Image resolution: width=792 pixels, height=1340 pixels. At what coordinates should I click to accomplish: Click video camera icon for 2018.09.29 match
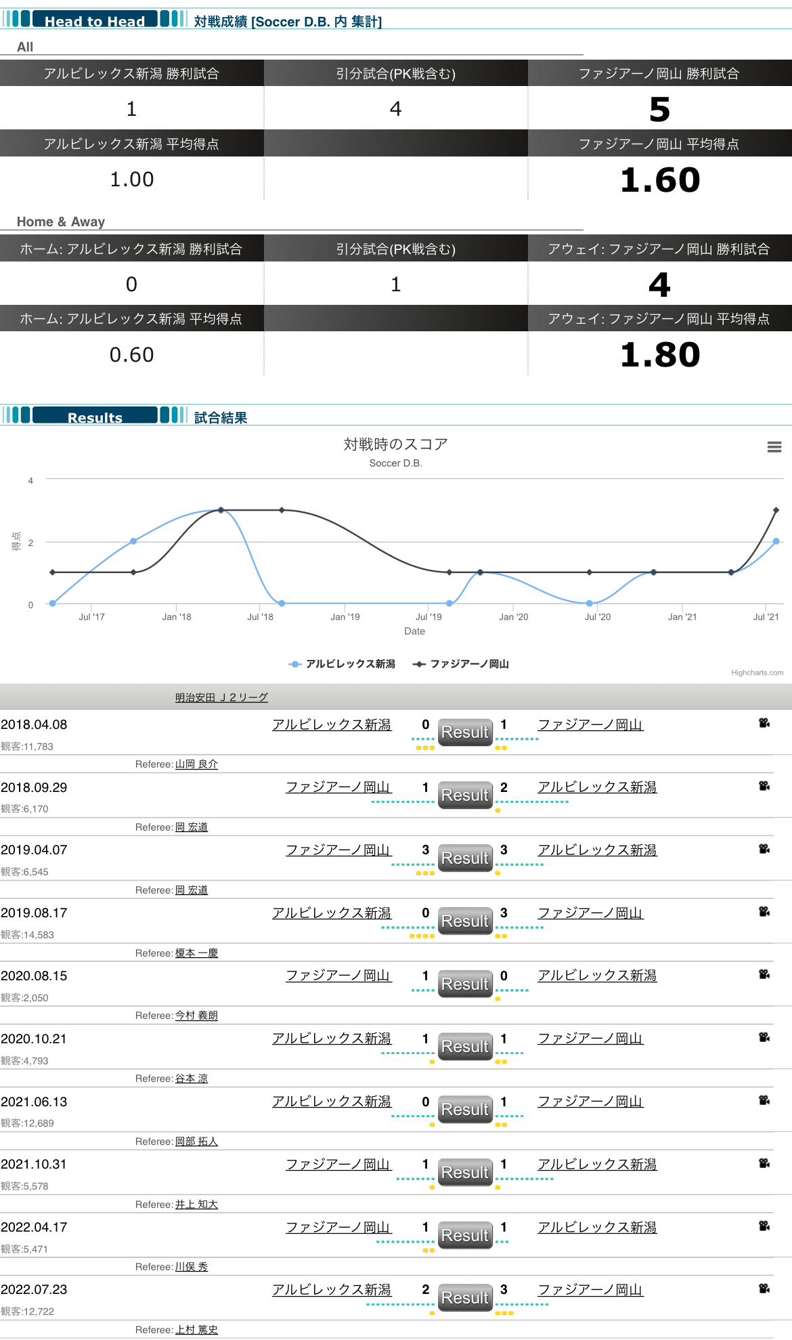point(764,786)
